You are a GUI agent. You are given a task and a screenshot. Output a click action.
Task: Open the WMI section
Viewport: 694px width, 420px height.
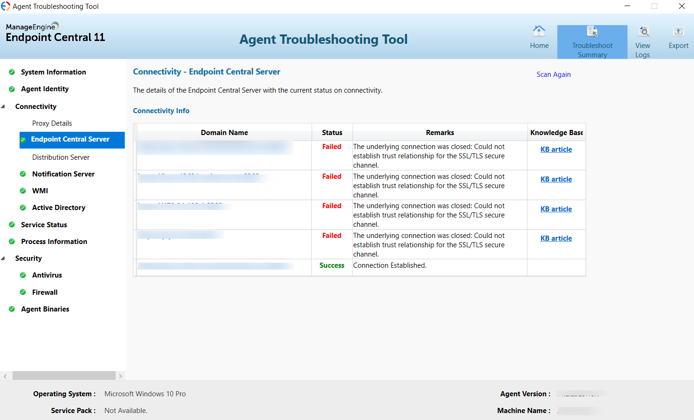point(40,191)
